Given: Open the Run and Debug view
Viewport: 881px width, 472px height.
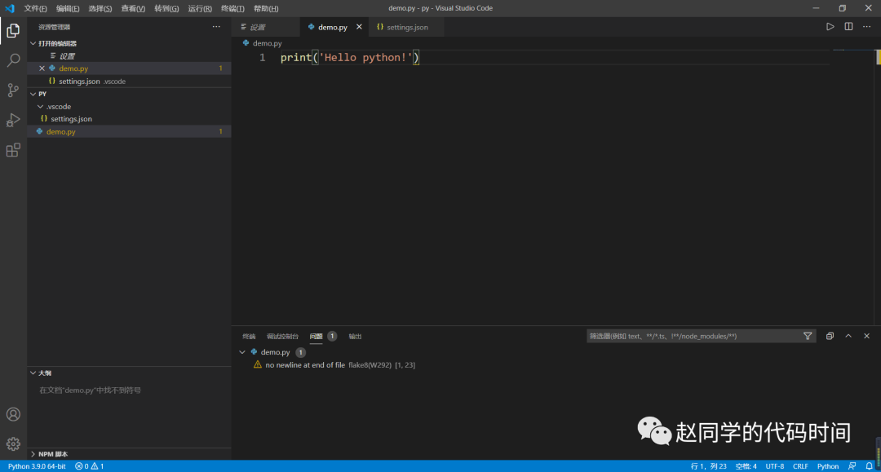Looking at the screenshot, I should (13, 120).
